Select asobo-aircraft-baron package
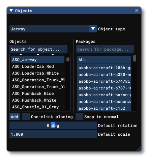This screenshot has height=158, width=148. coord(104,95)
